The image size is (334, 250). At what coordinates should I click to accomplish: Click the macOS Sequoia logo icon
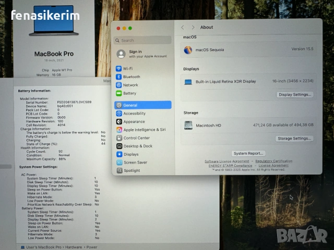(x=188, y=50)
